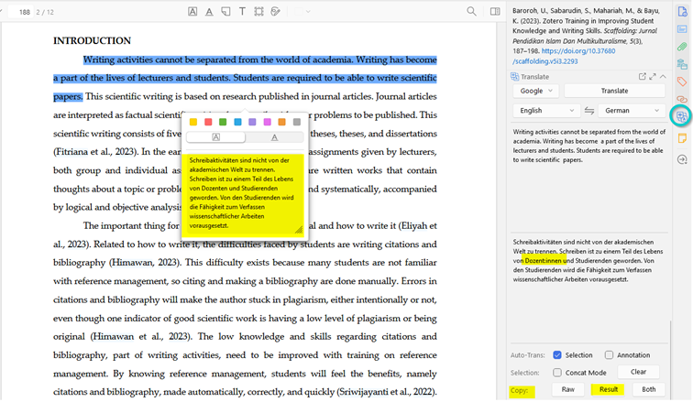
Task: Choose orange annotation color swatch
Action: point(282,122)
